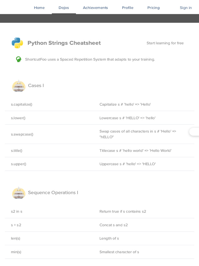Click the Python Strings Cheatsheet title

pyautogui.click(x=64, y=43)
